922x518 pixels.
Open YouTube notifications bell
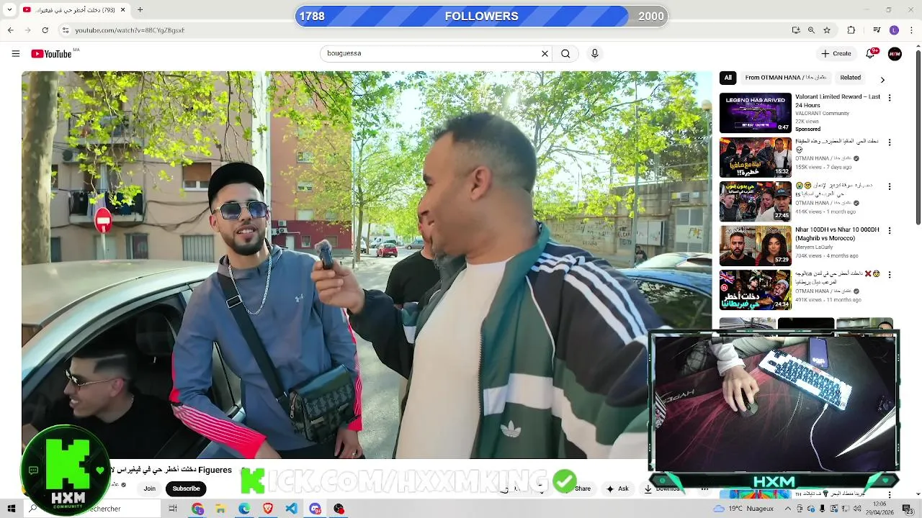pos(870,53)
